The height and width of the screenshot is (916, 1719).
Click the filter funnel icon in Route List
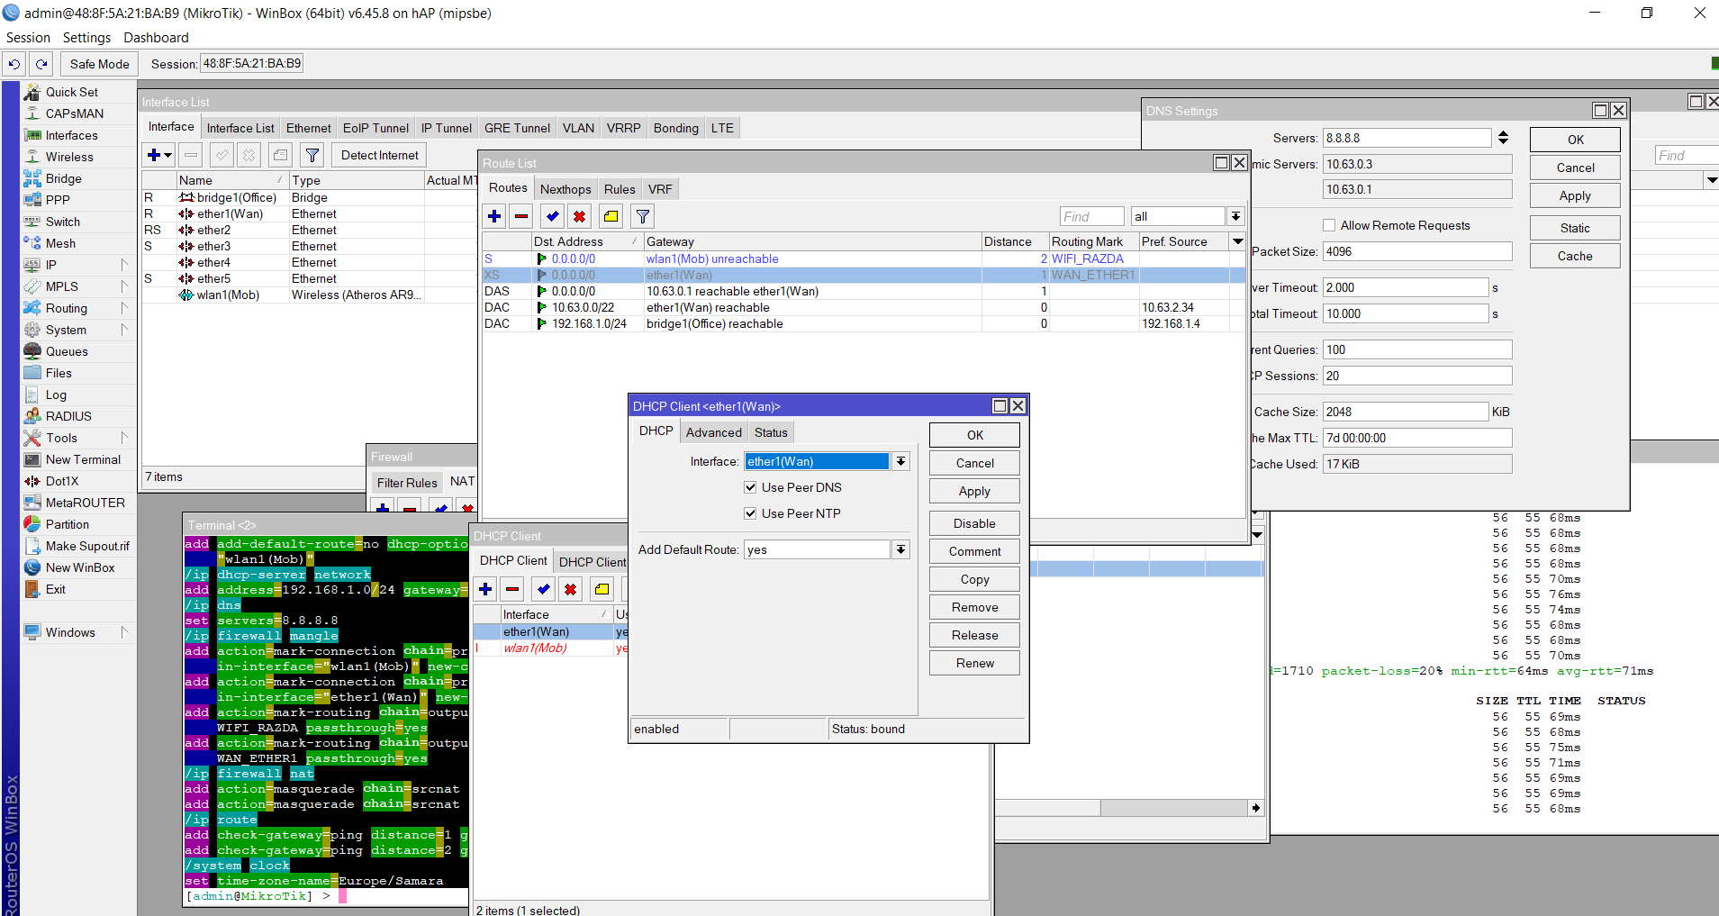tap(642, 216)
